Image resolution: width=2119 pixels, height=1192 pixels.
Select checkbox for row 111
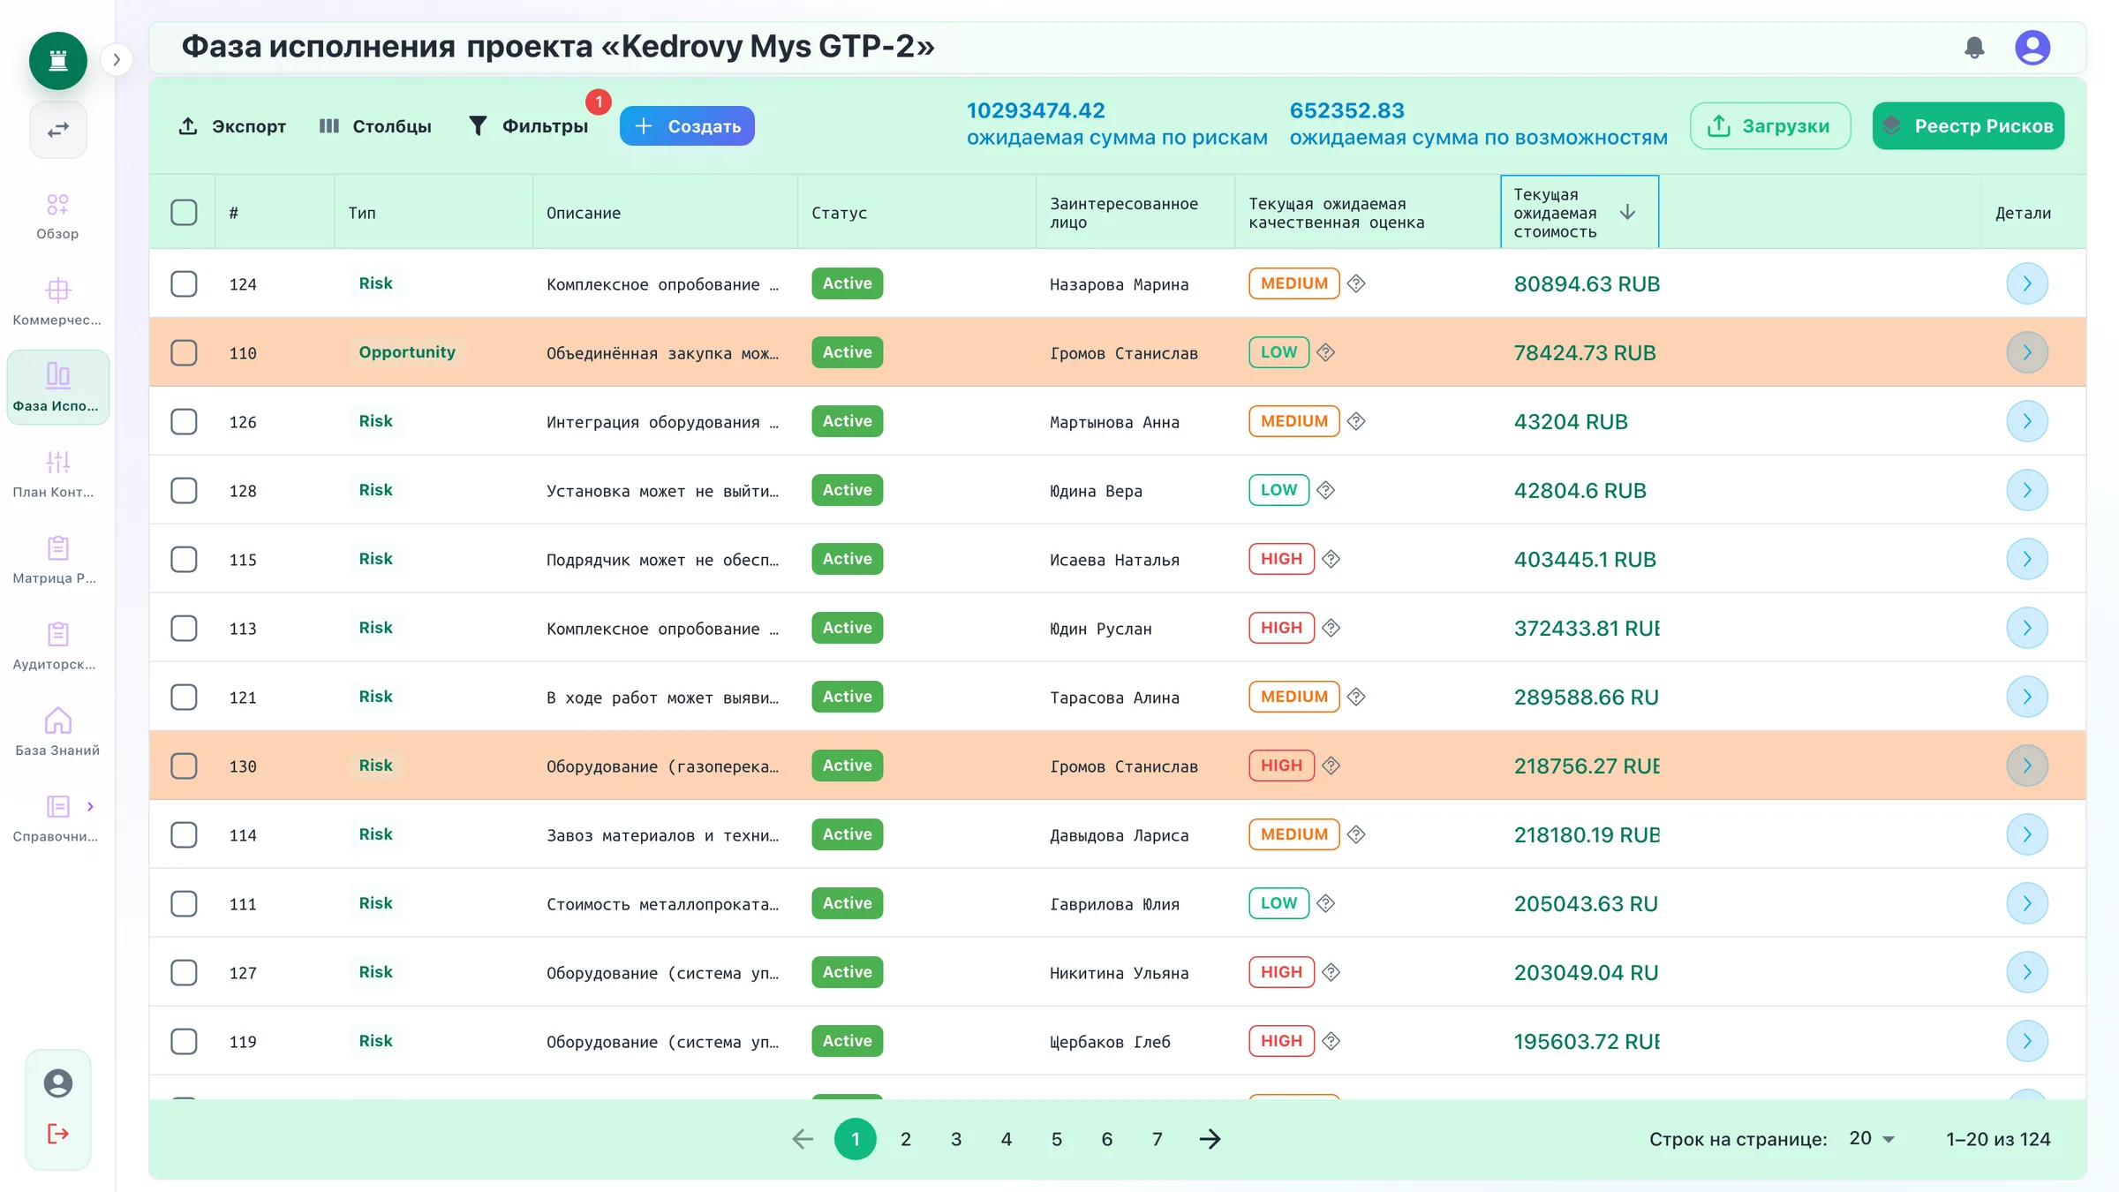[184, 903]
